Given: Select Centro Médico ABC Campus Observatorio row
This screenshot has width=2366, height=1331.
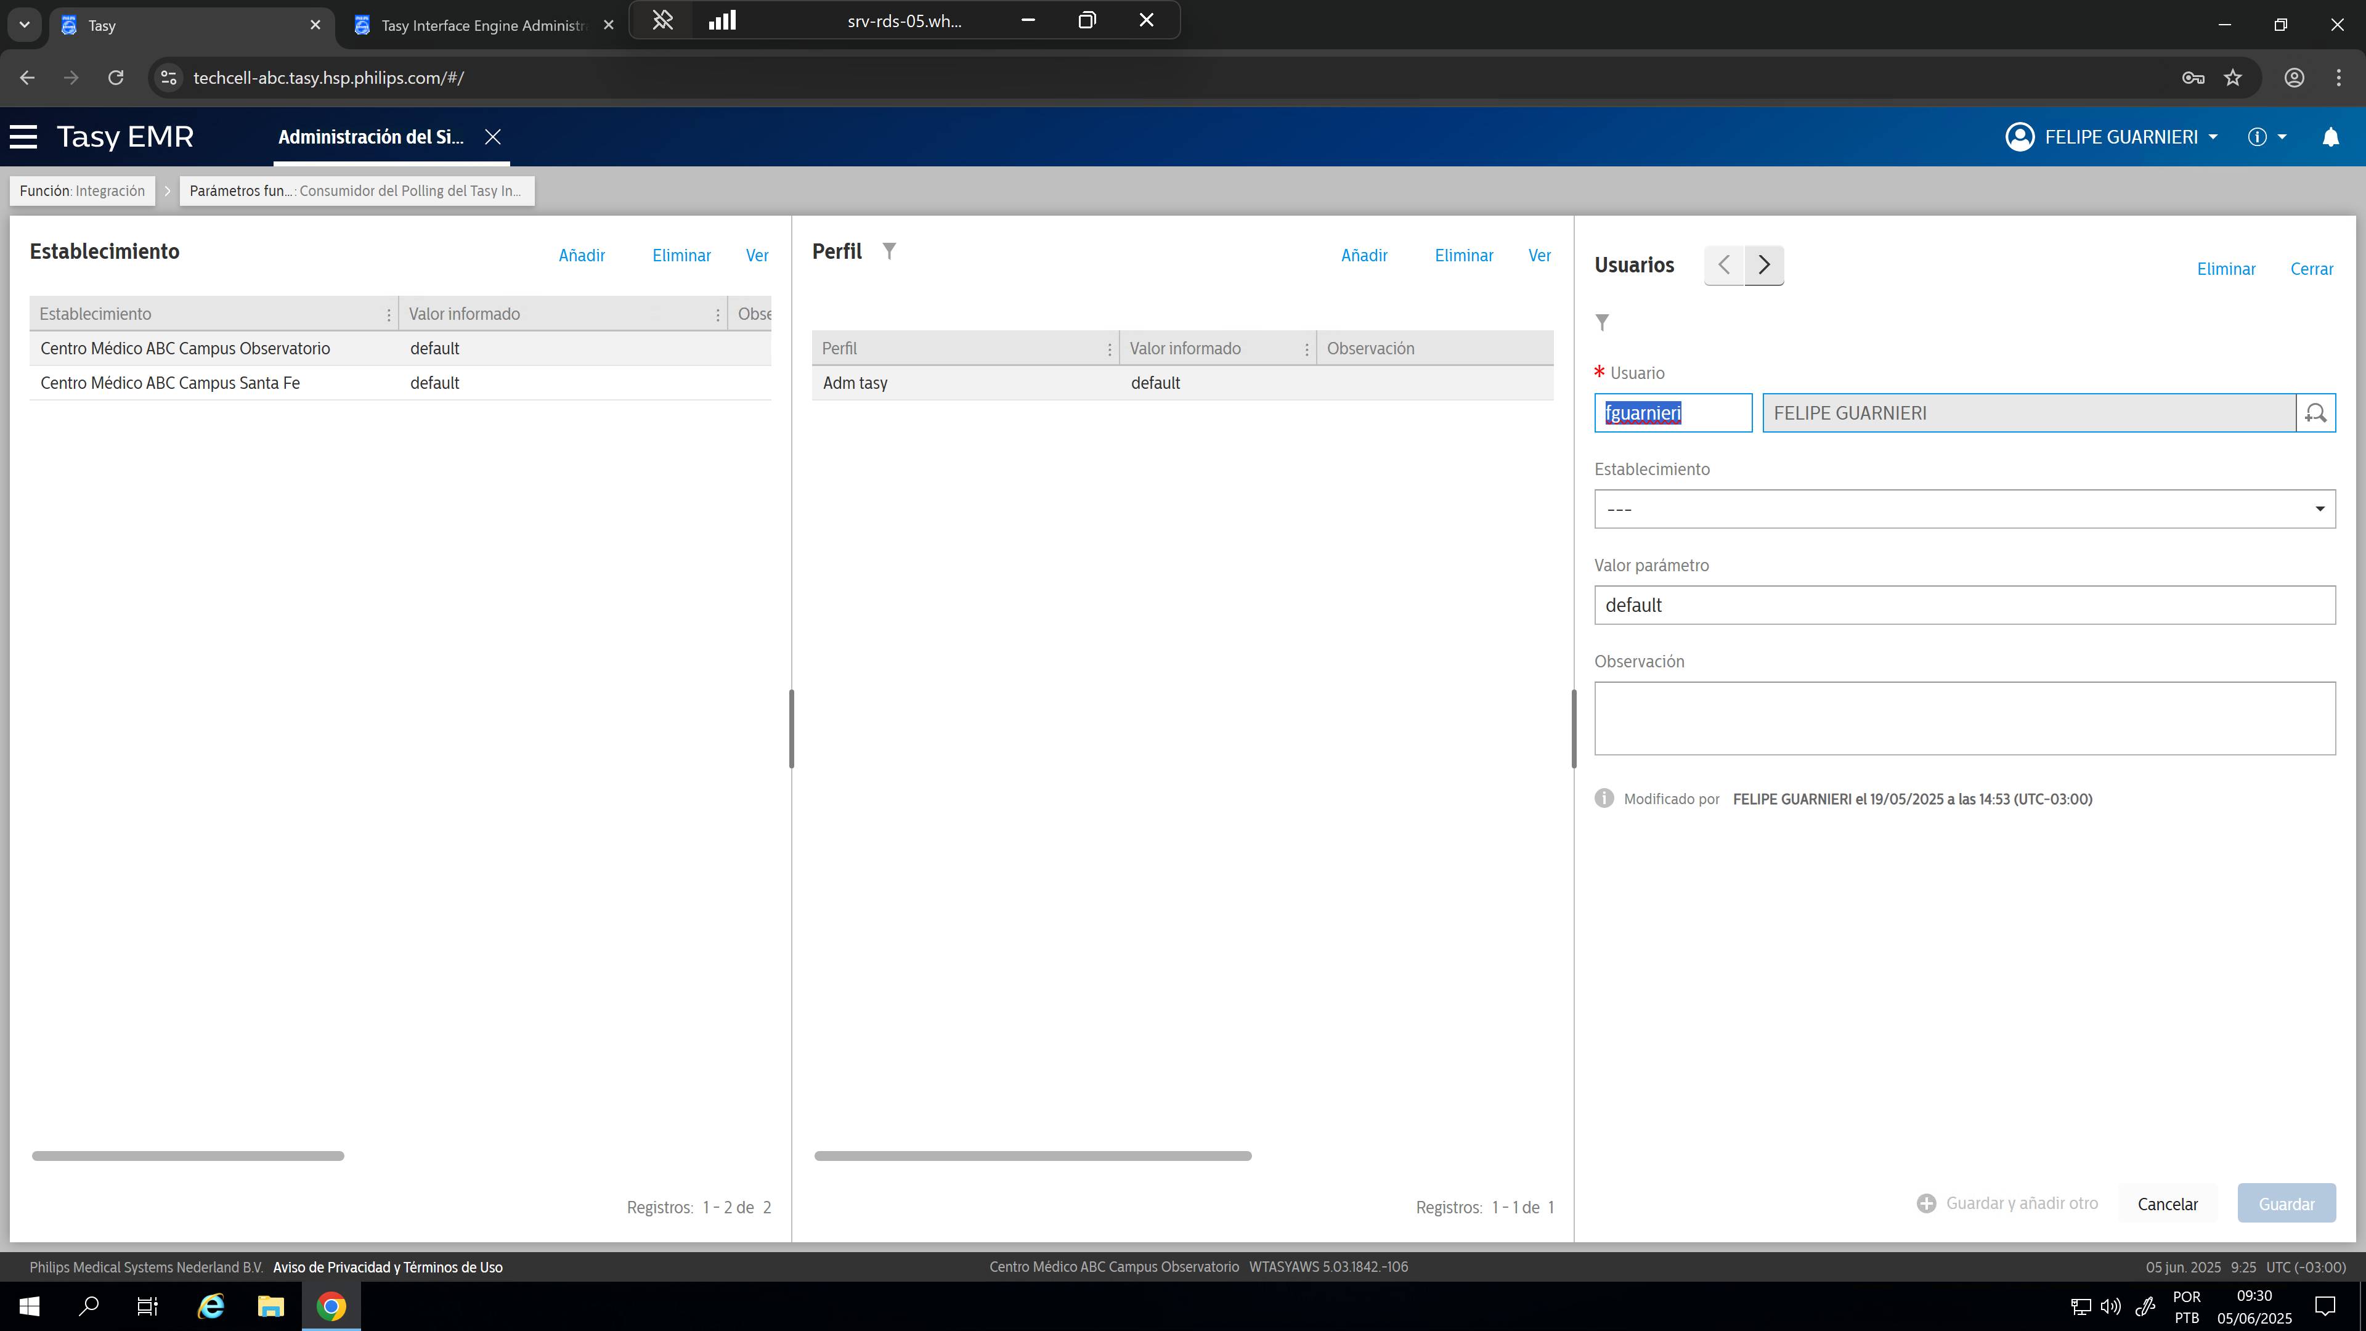Looking at the screenshot, I should 399,349.
